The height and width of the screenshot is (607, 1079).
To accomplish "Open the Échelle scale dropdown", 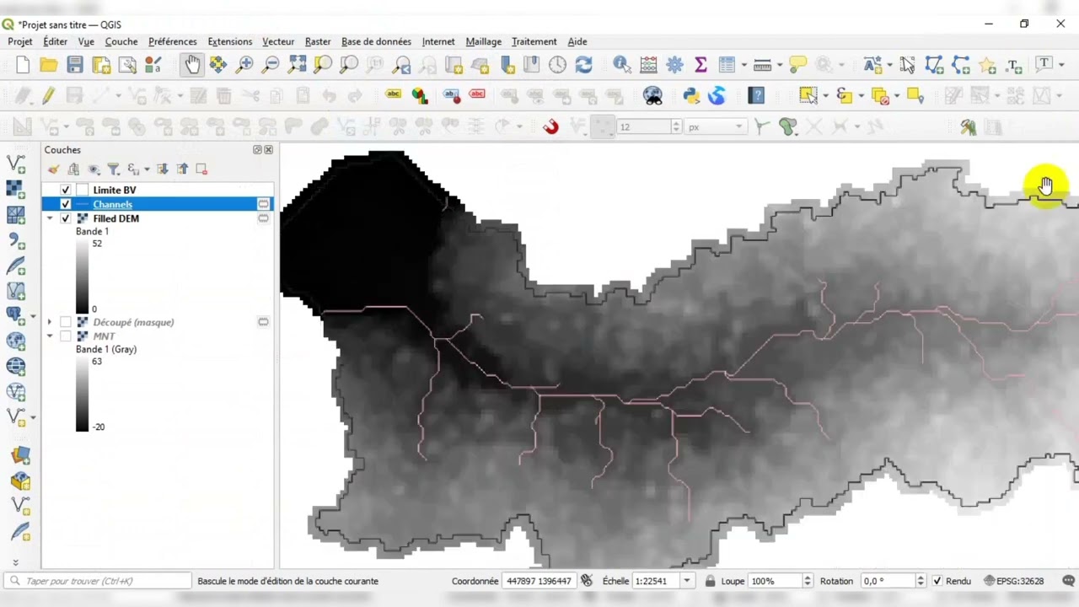I will coord(687,581).
